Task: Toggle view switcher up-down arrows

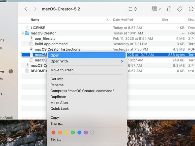Action: (x=136, y=9)
